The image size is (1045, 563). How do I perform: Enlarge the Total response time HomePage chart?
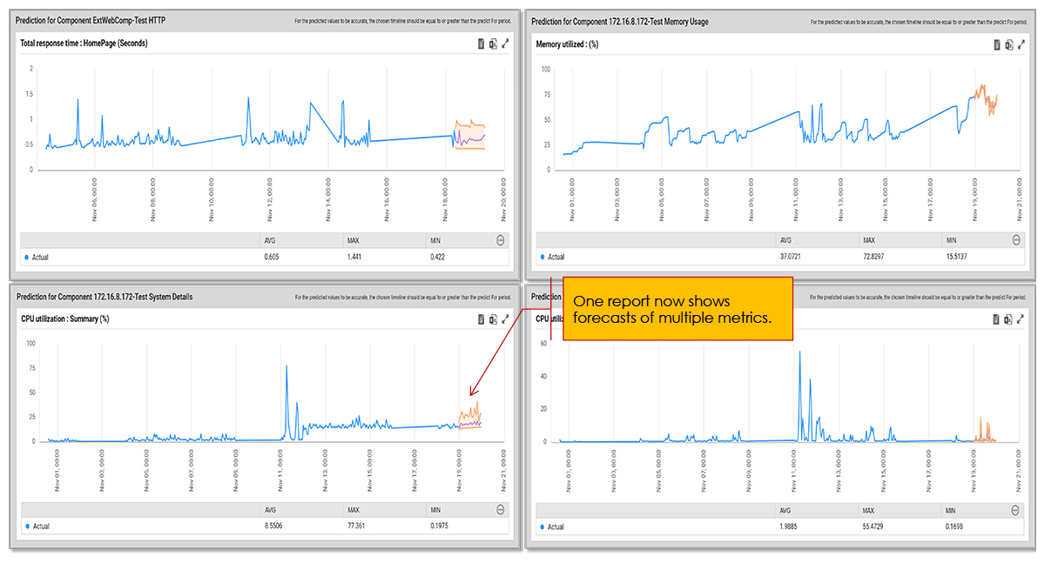pyautogui.click(x=505, y=44)
